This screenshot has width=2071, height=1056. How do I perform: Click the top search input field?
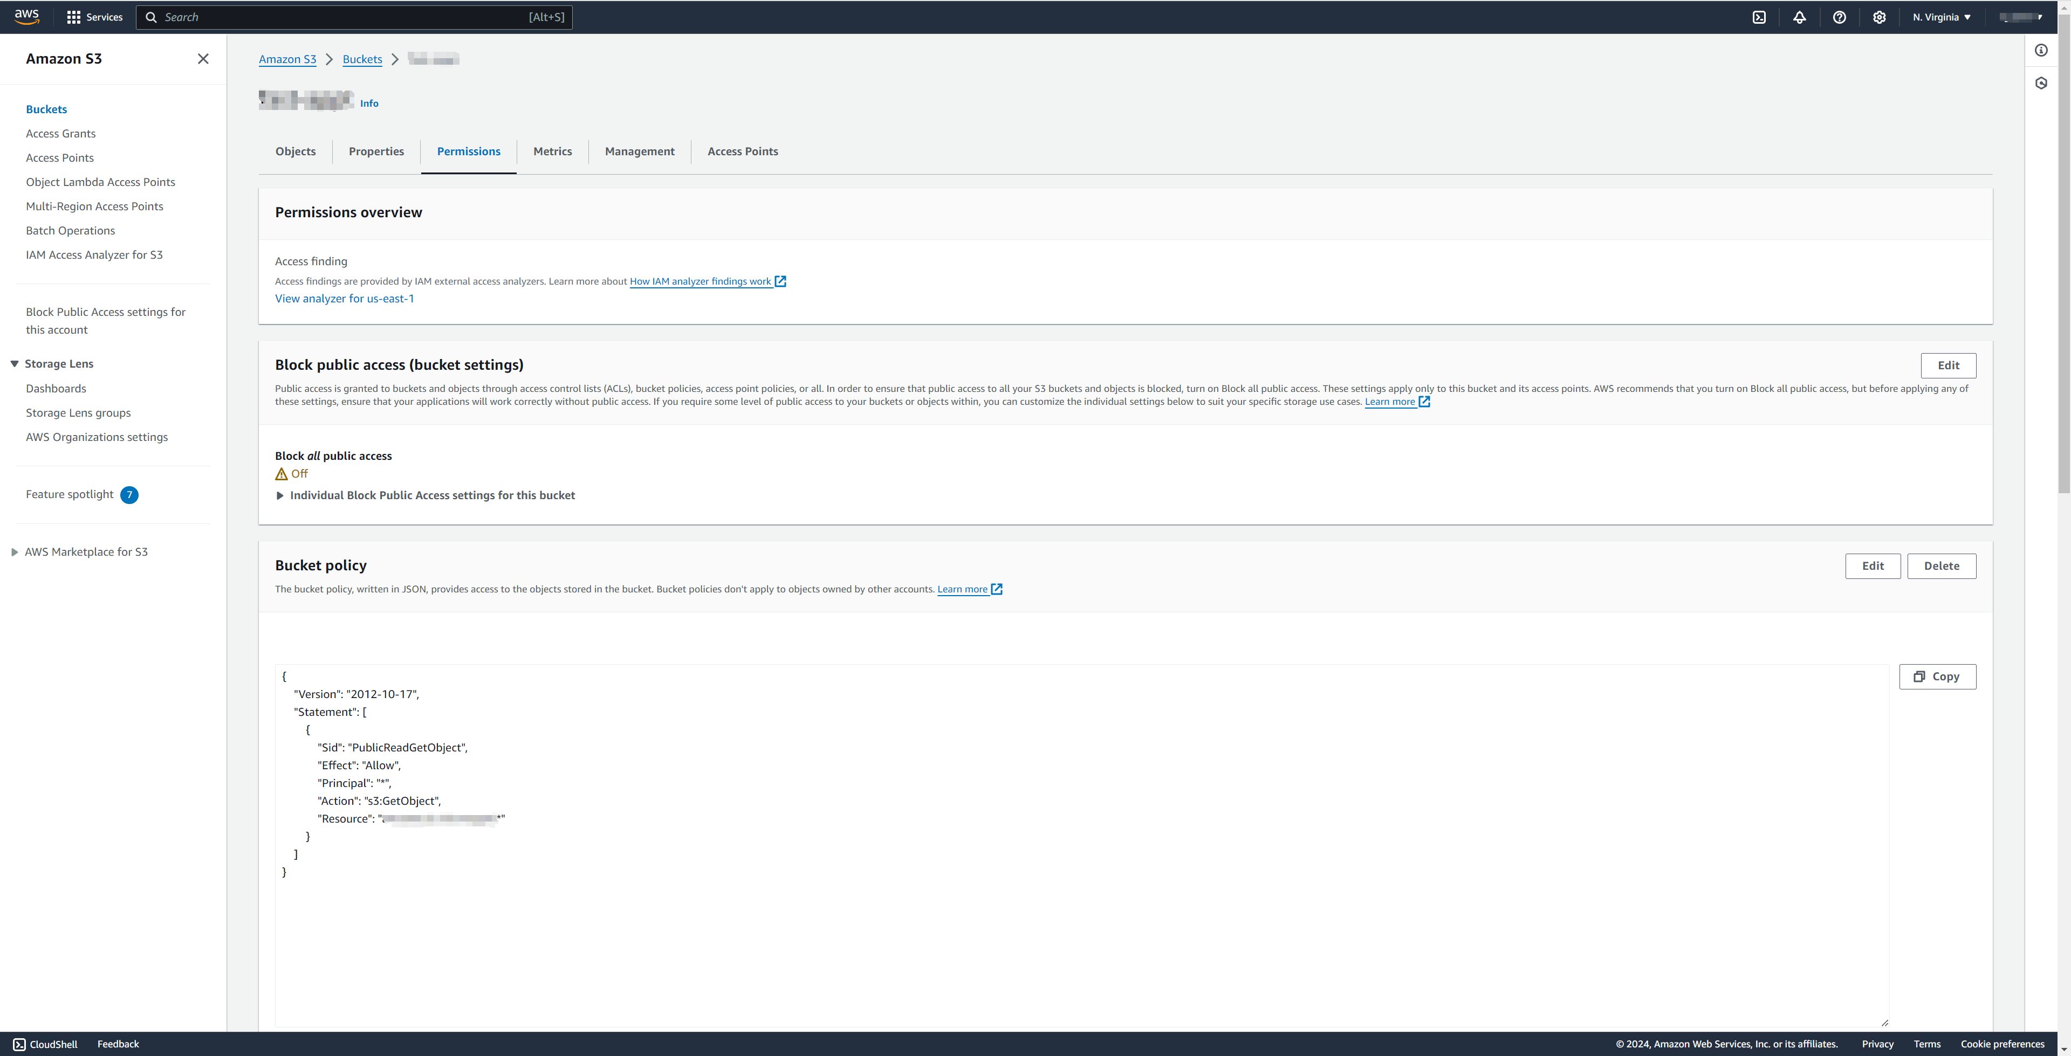click(354, 17)
